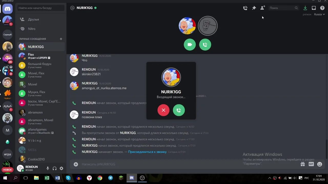
Task: Open the игра server icon
Action: (7, 154)
